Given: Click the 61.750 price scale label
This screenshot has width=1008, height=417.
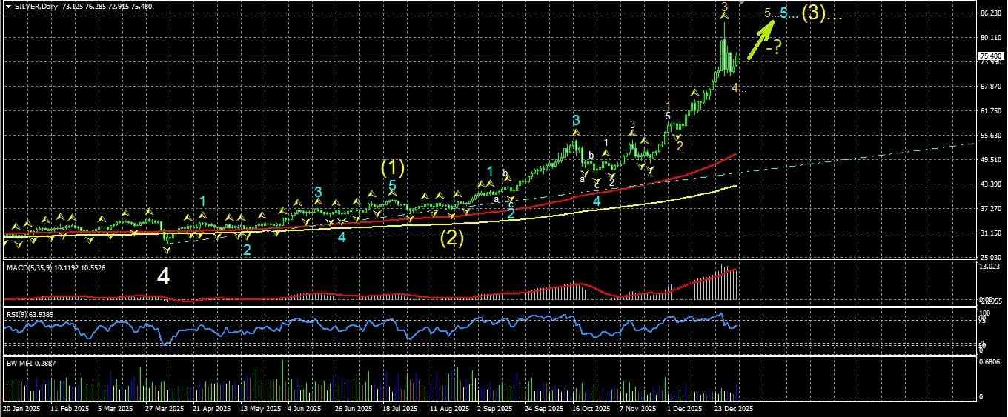Looking at the screenshot, I should point(990,111).
